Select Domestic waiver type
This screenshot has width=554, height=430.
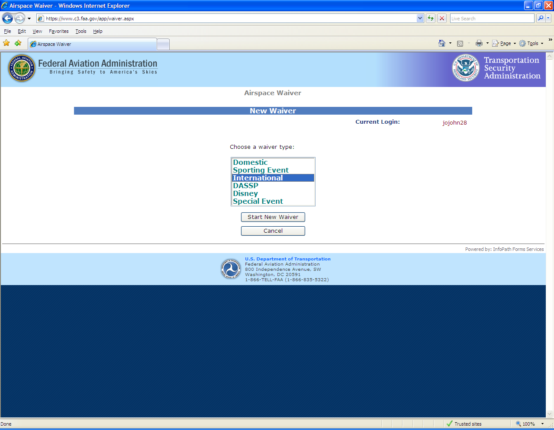point(273,162)
